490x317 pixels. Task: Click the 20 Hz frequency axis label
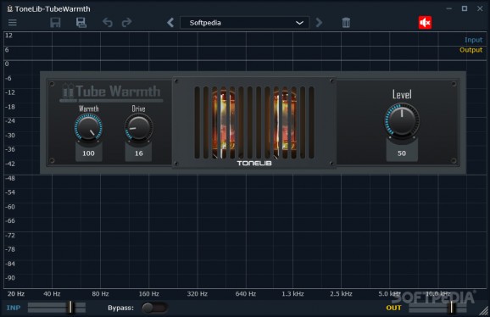tap(16, 293)
